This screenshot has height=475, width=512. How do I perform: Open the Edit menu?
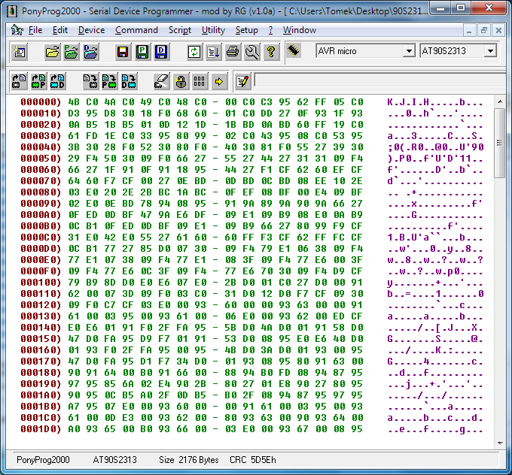point(60,30)
